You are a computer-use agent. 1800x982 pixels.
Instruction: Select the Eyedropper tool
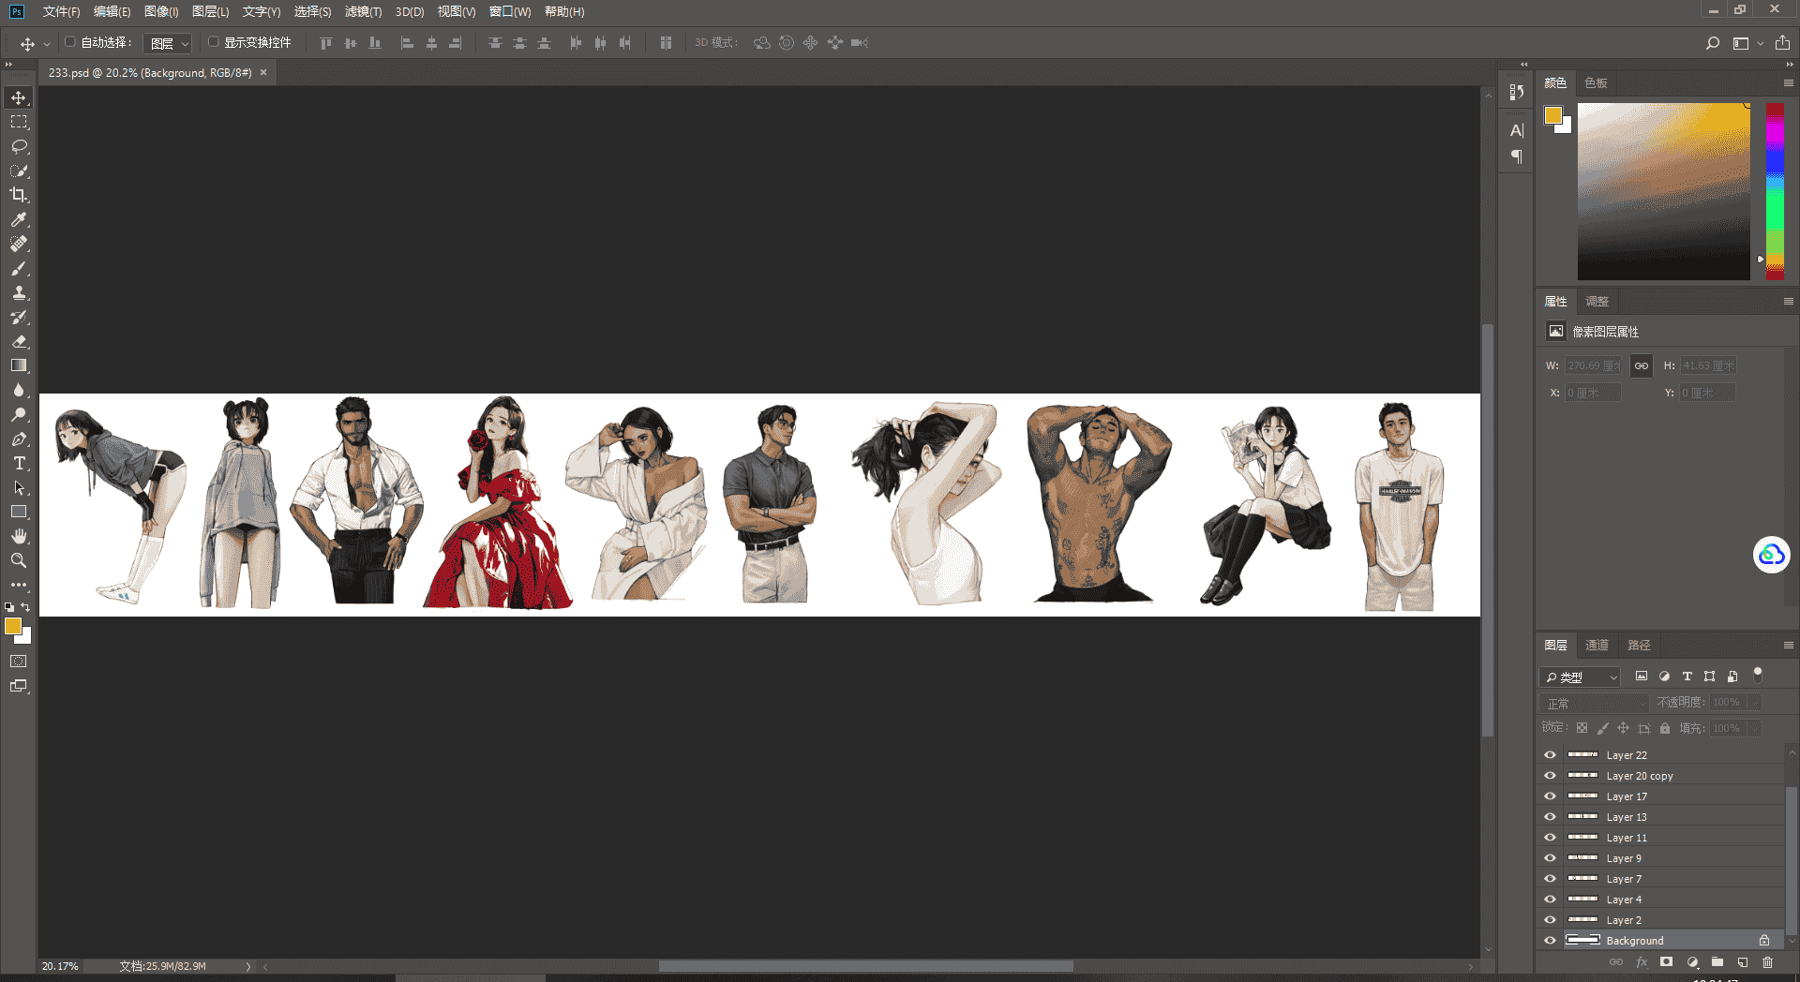[x=19, y=219]
